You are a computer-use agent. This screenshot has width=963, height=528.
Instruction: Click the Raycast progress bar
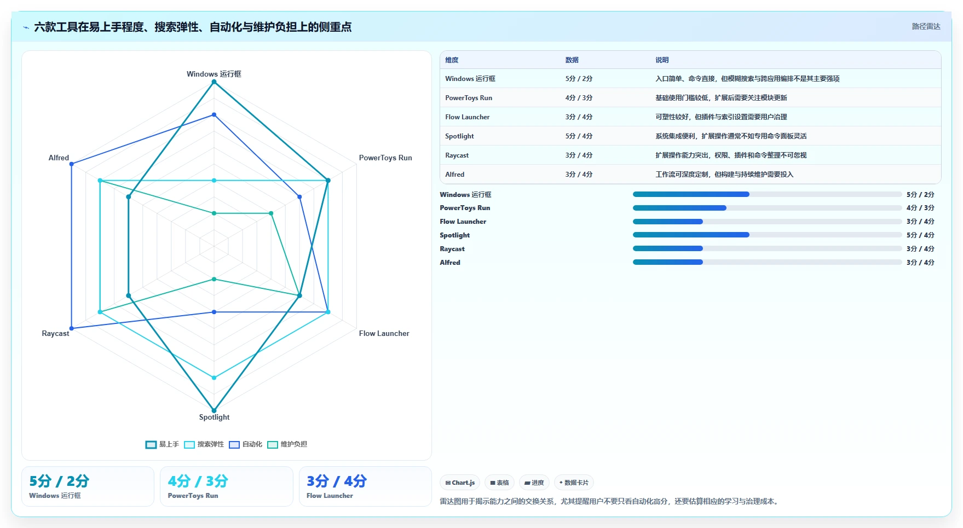(767, 248)
